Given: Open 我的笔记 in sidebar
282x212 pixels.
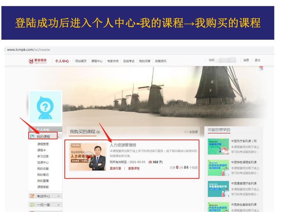Looking at the screenshot, I should 43,175.
